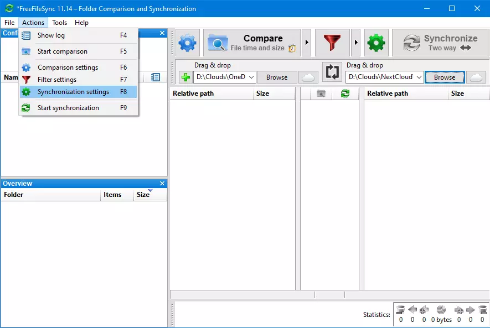Click Browse for the left folder
Viewport: 490px width, 328px height.
pos(277,77)
